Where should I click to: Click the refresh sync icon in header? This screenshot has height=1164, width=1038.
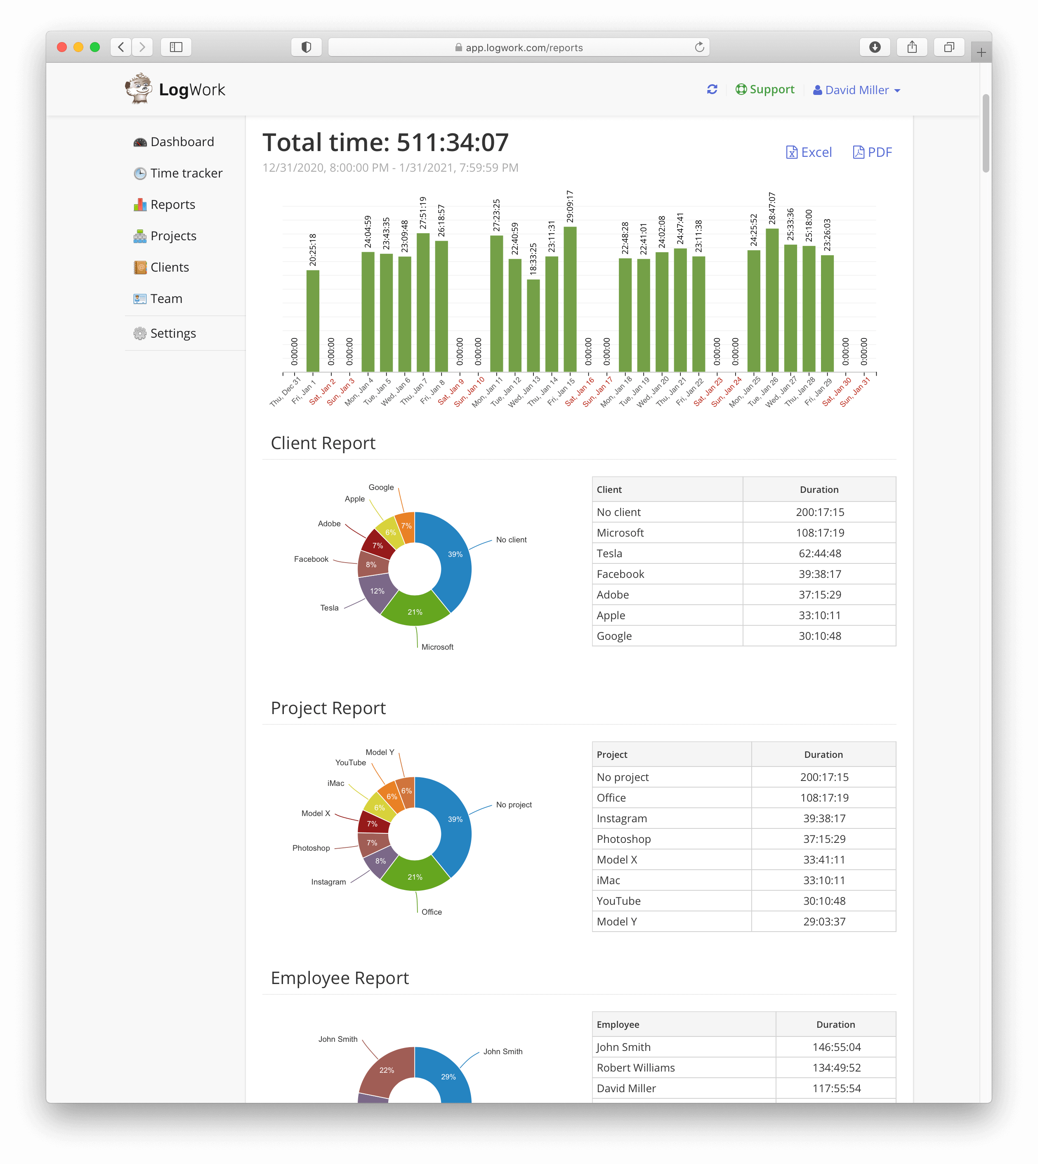pyautogui.click(x=712, y=90)
